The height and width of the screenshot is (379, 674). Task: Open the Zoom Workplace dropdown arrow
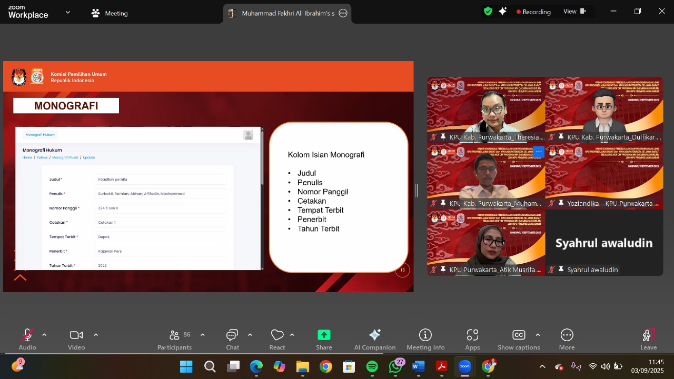click(67, 12)
